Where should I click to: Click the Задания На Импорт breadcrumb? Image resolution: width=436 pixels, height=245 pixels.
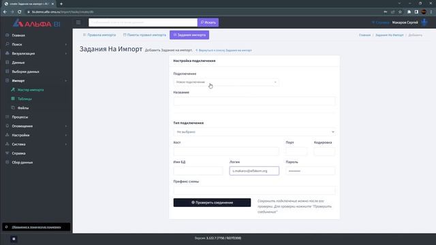point(389,35)
